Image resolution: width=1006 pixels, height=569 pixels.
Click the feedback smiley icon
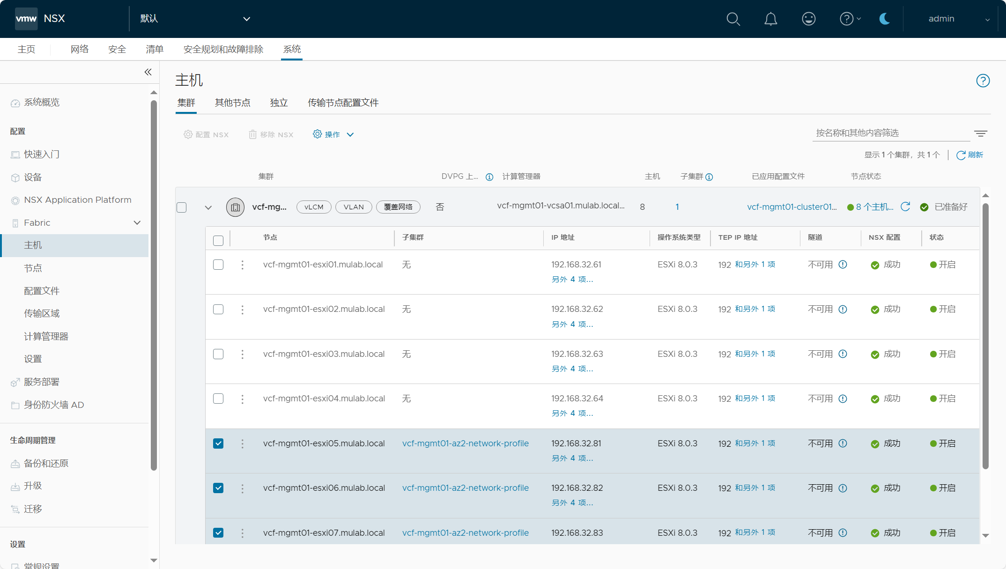coord(808,19)
